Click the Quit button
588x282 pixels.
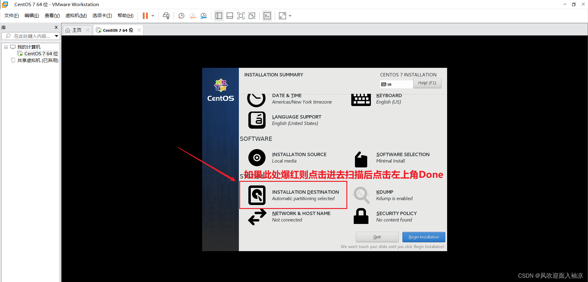(x=377, y=237)
